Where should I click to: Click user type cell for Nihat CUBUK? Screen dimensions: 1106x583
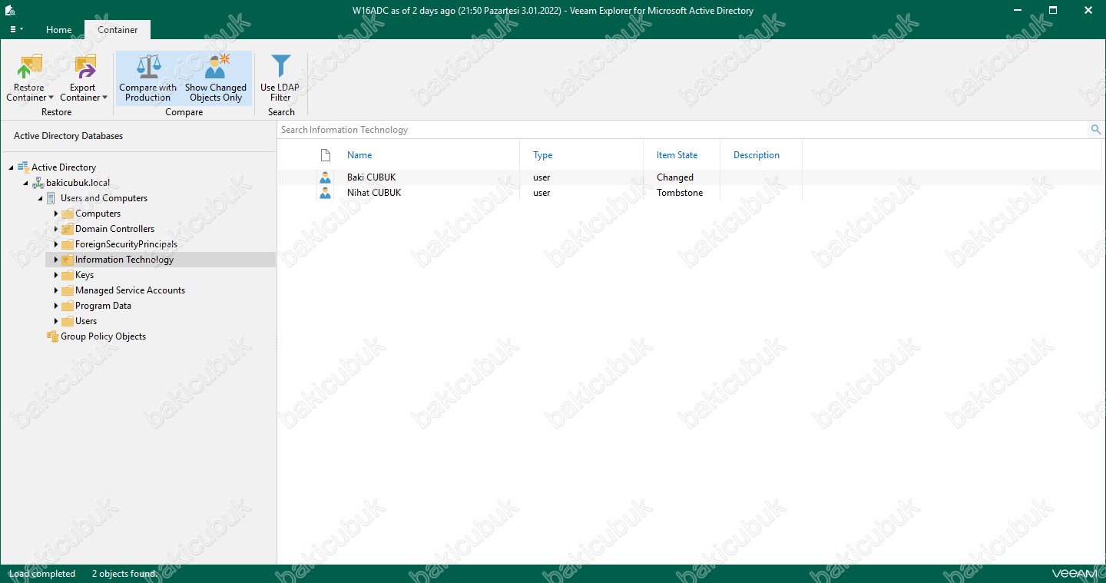tap(541, 193)
